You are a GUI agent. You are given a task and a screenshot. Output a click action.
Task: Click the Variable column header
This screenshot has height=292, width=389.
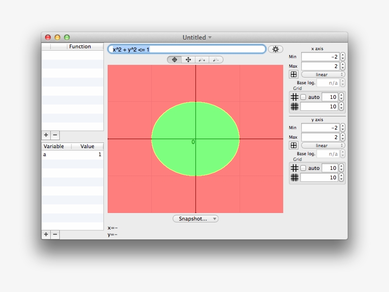tap(56, 146)
